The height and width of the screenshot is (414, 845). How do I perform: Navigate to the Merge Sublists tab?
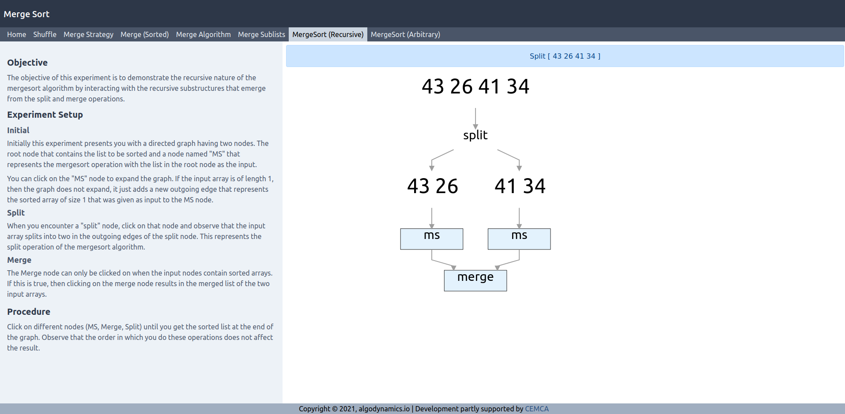click(x=261, y=34)
